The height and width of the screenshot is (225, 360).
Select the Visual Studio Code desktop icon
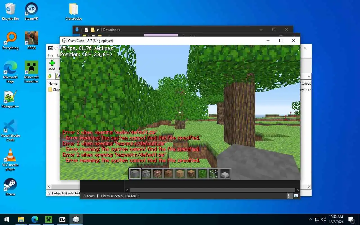point(10,130)
